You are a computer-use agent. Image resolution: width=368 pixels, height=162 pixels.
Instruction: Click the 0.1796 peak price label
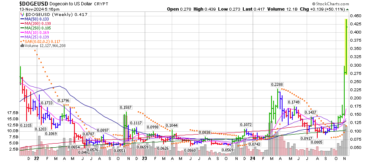(64, 100)
